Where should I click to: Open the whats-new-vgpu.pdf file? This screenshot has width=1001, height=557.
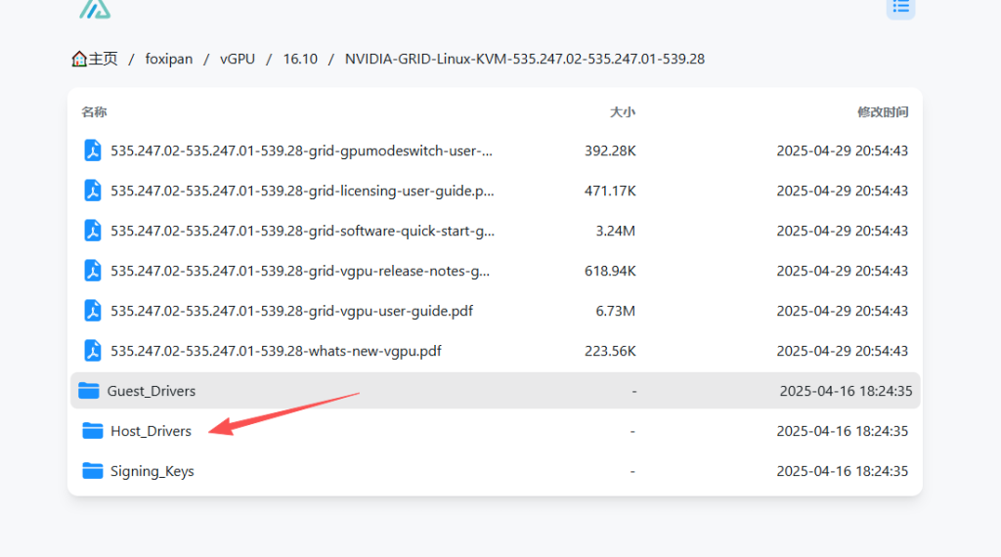coord(276,351)
